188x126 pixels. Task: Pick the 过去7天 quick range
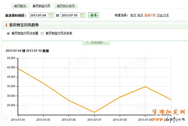[150, 15]
